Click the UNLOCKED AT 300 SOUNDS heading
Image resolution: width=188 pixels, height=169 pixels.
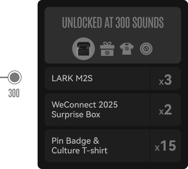[113, 22]
